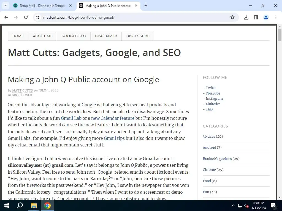Open the Food category
This screenshot has width=282, height=211.
(x=207, y=181)
